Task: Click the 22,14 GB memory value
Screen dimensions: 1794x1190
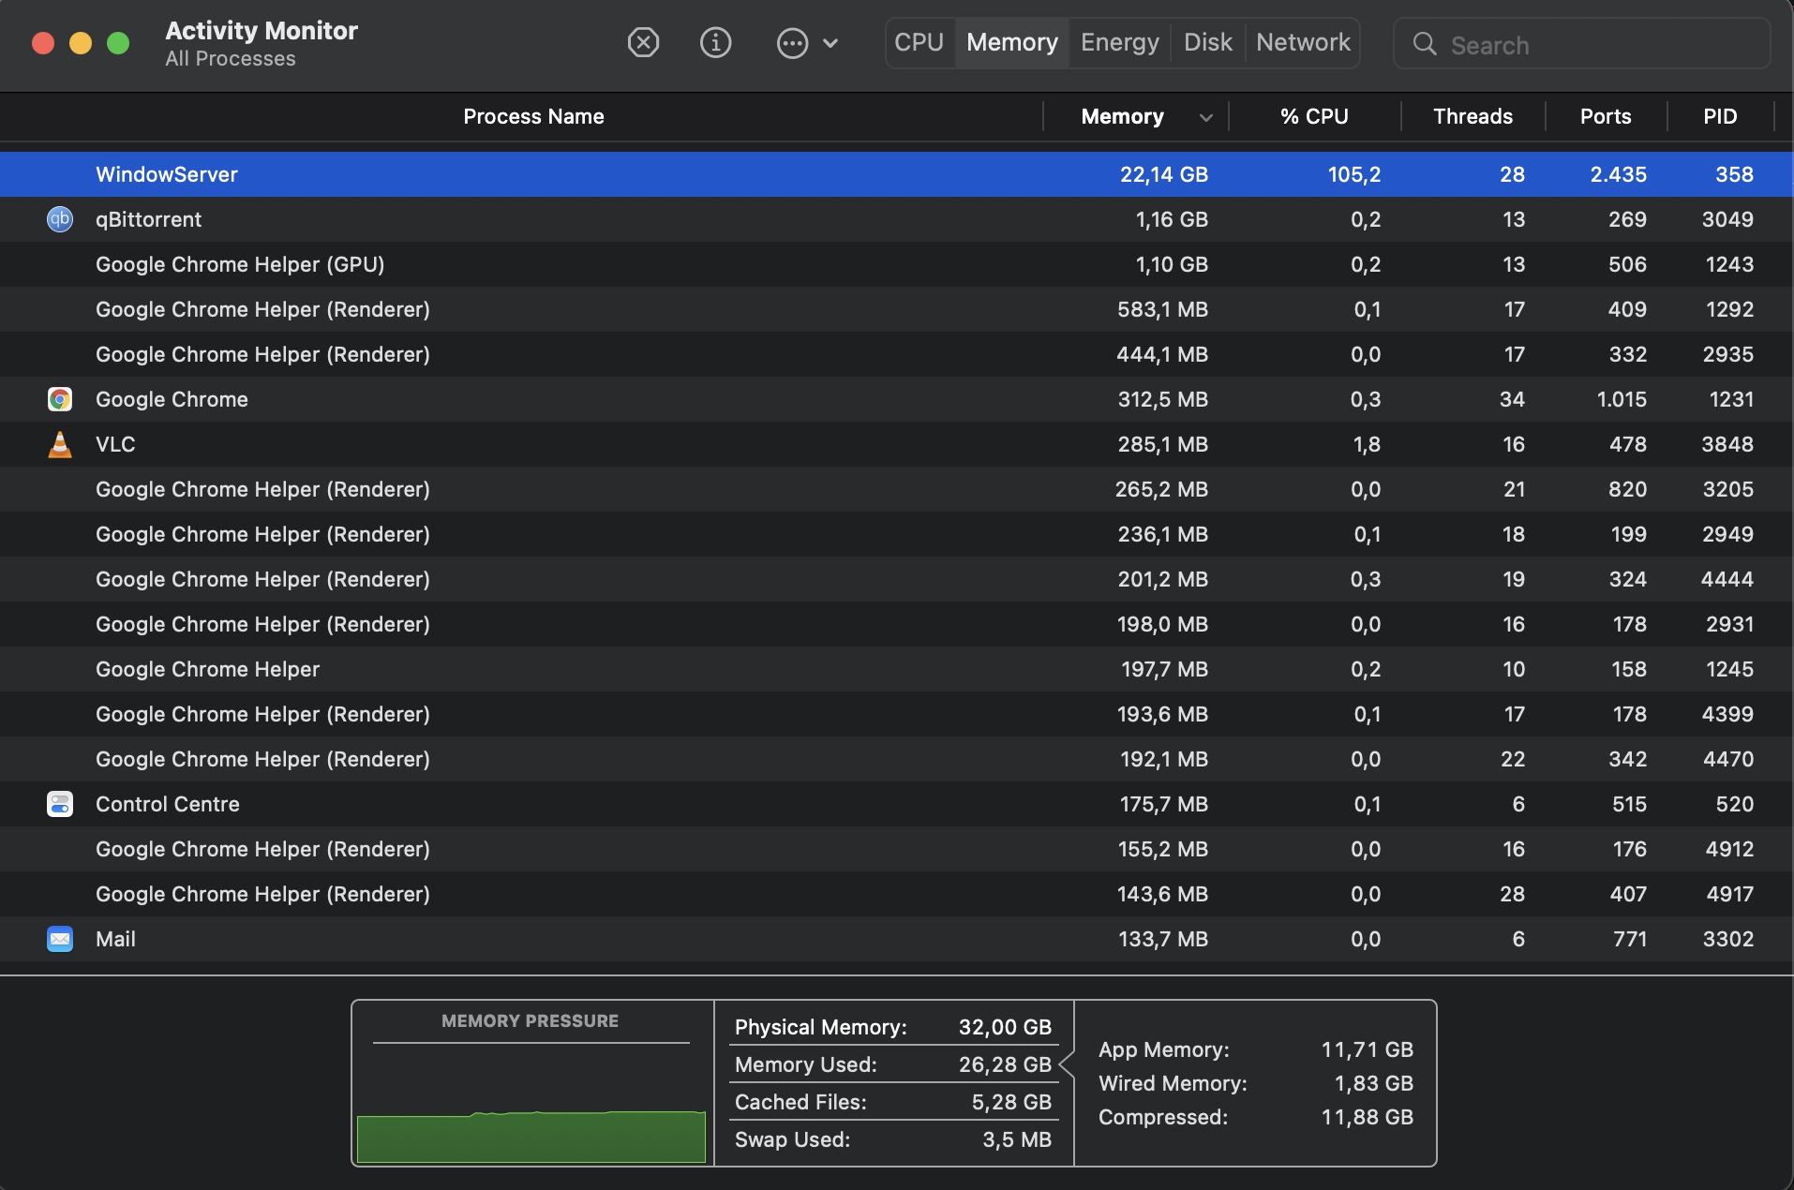Action: (x=1164, y=174)
